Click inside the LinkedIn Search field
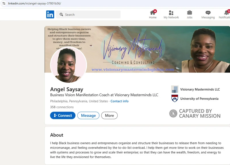This screenshot has height=165, width=230. click(88, 14)
